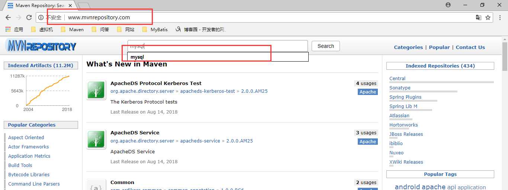The image size is (508, 190).
Task: Close the Maven Repository browser tab
Action: pos(70,6)
